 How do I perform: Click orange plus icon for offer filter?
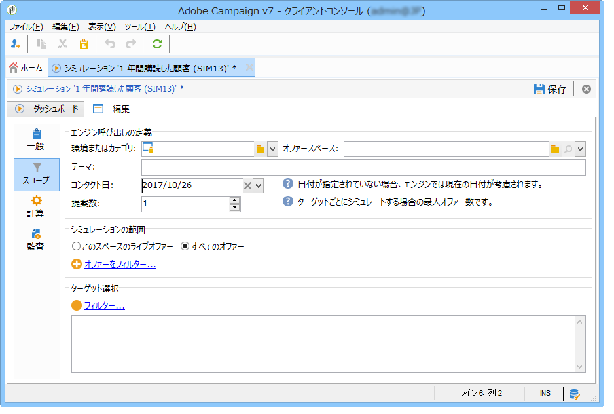[77, 264]
